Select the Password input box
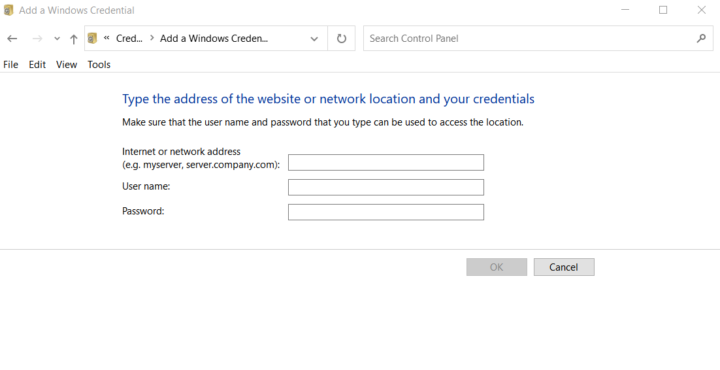Screen dimensions: 720x370 coord(385,212)
